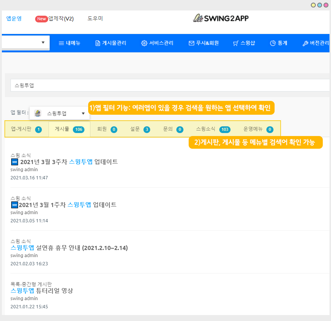Screen dimensions: 331x321
Task: Open 게시물관리 in the blue navbar
Action: pyautogui.click(x=111, y=43)
